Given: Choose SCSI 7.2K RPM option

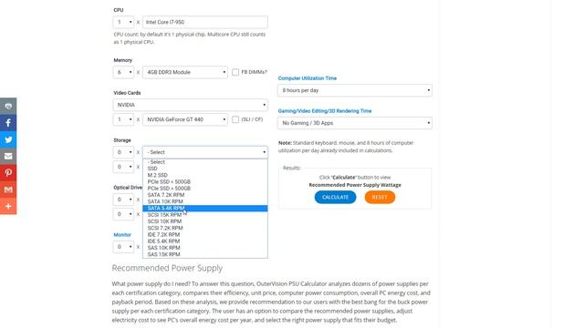Looking at the screenshot, I should (205, 228).
